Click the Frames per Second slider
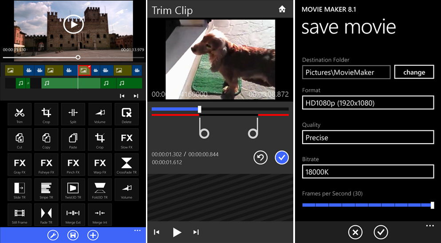 point(368,205)
